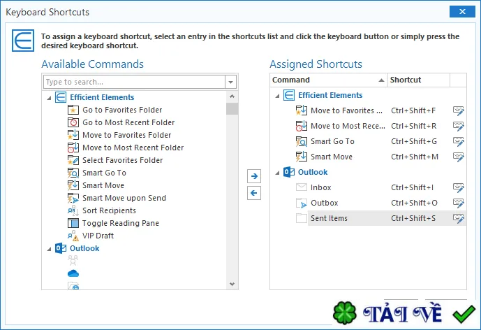Collapse Outlook group in Available Commands
This screenshot has width=481, height=330.
click(49, 249)
